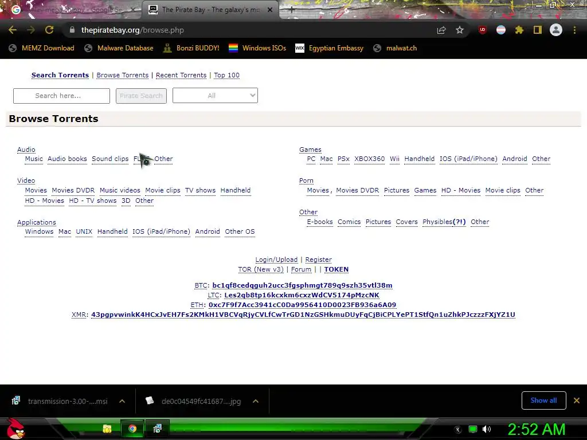Open the Video category link

26,180
